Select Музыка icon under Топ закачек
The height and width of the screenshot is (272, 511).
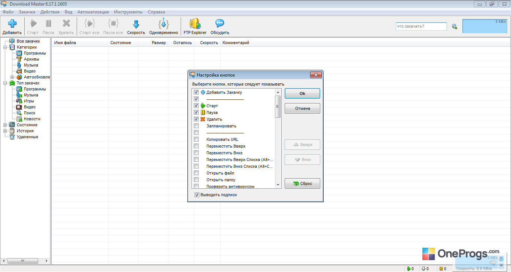[x=19, y=95]
